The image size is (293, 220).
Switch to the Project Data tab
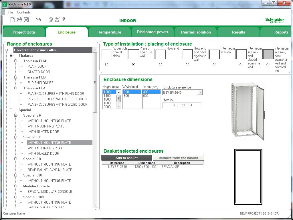(x=24, y=32)
